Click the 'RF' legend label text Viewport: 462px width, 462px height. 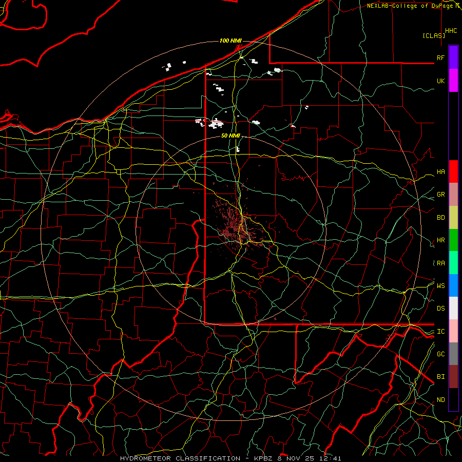point(440,57)
